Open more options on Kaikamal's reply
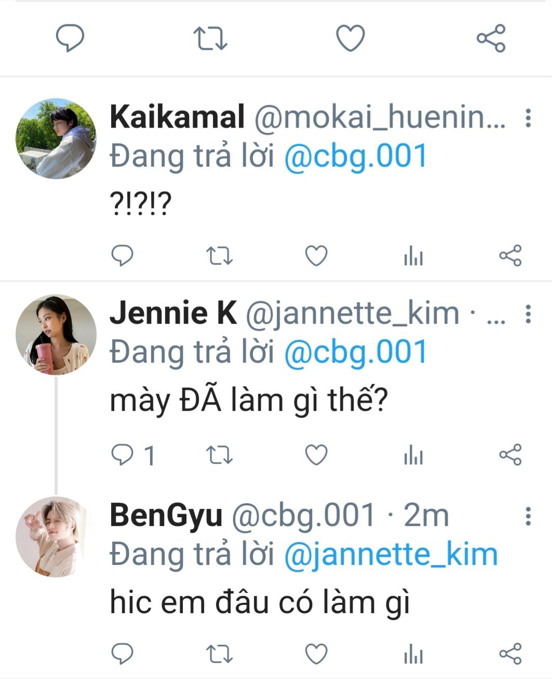 pos(528,118)
